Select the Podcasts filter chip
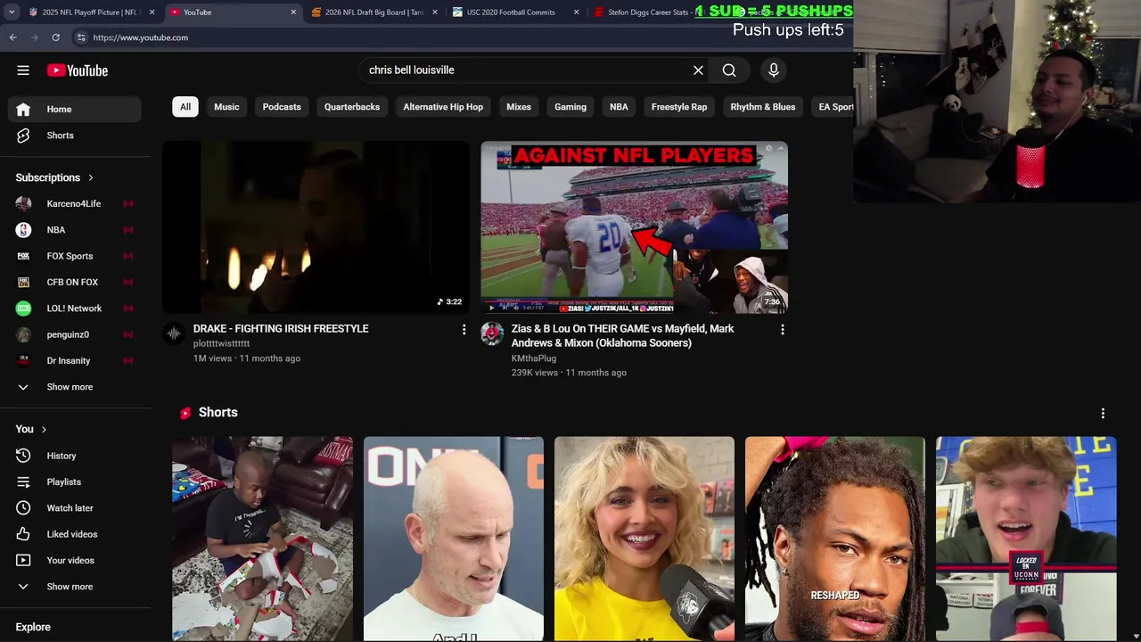 point(282,107)
